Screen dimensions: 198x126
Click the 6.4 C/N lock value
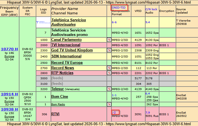click(x=148, y=94)
